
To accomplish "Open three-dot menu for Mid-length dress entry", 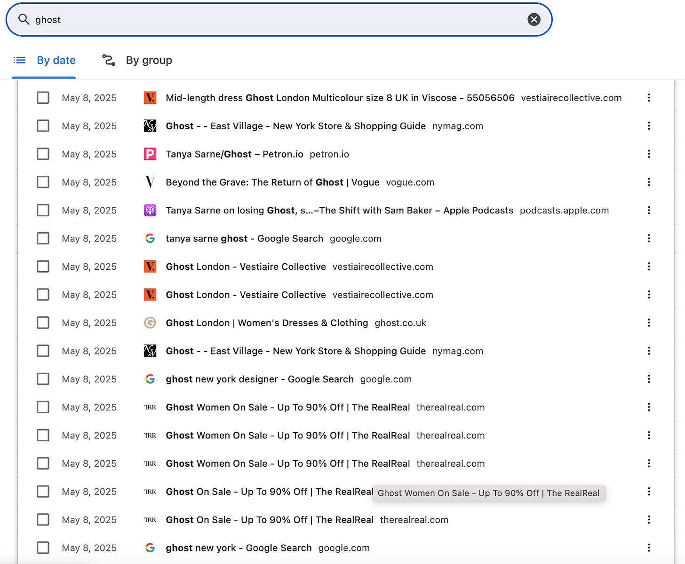I will [x=649, y=98].
